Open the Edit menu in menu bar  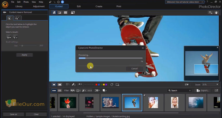pyautogui.click(x=19, y=2)
